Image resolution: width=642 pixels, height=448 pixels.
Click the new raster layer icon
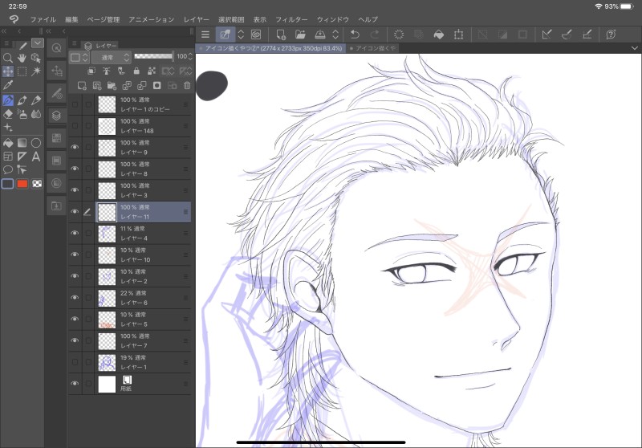pos(82,85)
